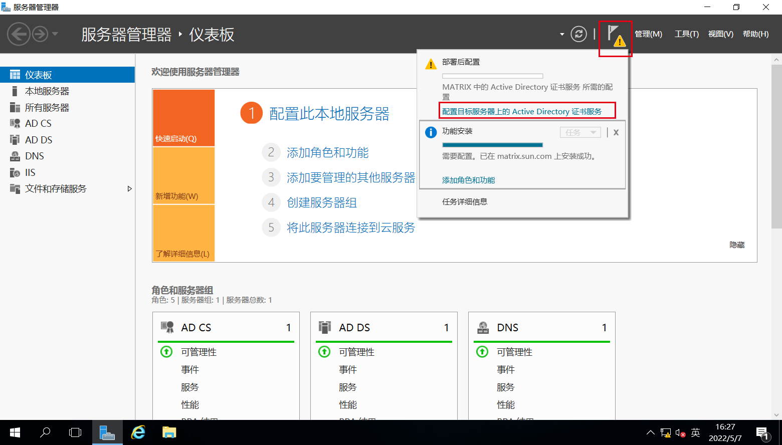Viewport: 782px width, 445px height.
Task: Open the AD DS role tile header
Action: pos(384,327)
